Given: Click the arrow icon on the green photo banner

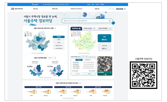Looking at the screenshot, I should (x=110, y=72).
